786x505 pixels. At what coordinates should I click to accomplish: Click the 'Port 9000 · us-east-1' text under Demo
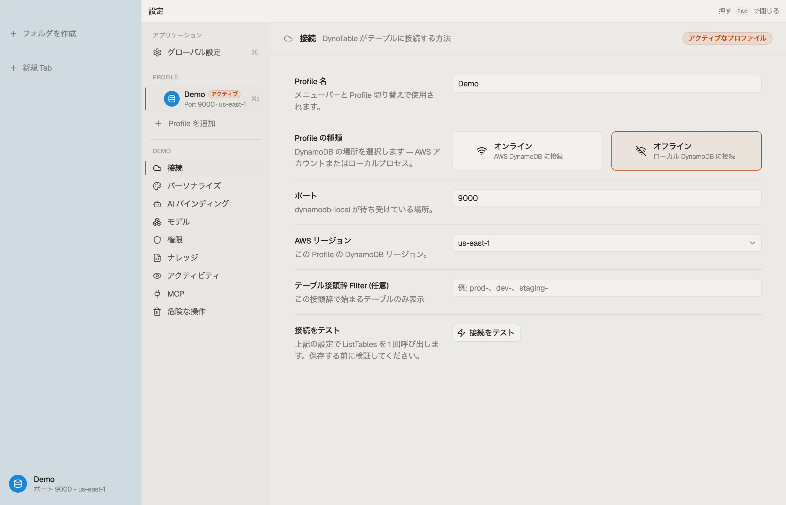click(215, 104)
